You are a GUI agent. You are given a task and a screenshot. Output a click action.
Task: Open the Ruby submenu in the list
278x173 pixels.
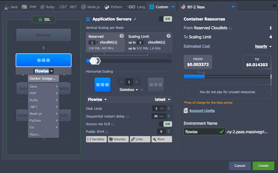coord(43,100)
